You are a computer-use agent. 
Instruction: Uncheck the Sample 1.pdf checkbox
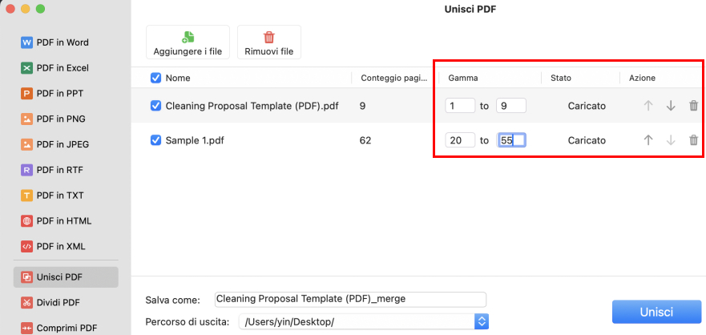click(x=155, y=140)
